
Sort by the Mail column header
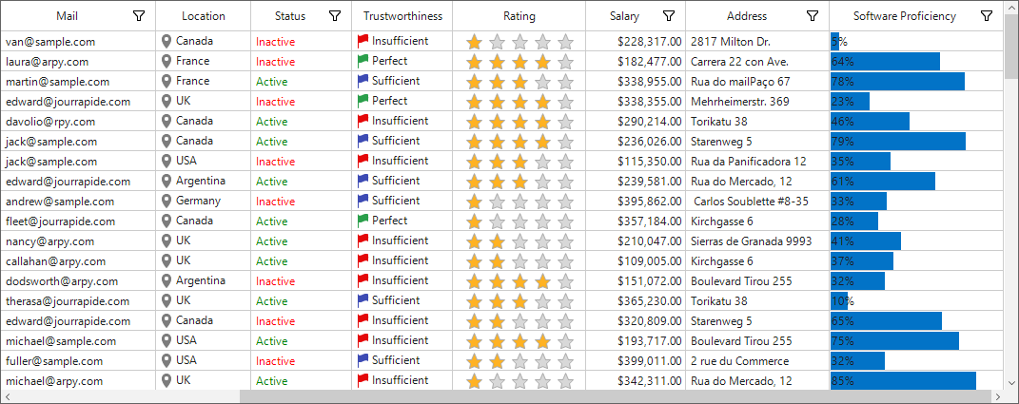[66, 16]
